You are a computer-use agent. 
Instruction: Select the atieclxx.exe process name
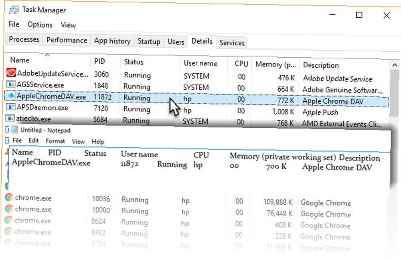pos(33,119)
